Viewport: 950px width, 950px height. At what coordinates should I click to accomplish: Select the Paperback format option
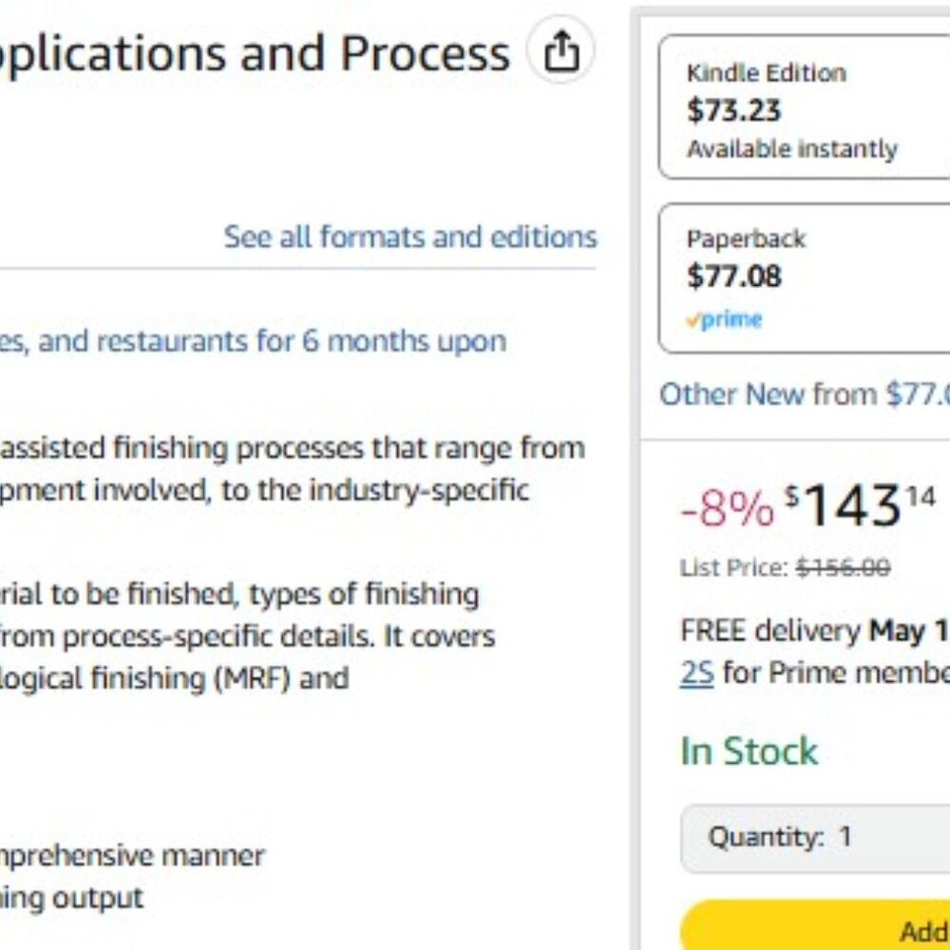(x=804, y=278)
